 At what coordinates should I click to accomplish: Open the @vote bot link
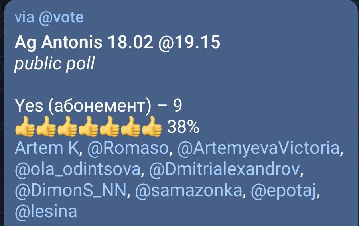[x=61, y=18]
